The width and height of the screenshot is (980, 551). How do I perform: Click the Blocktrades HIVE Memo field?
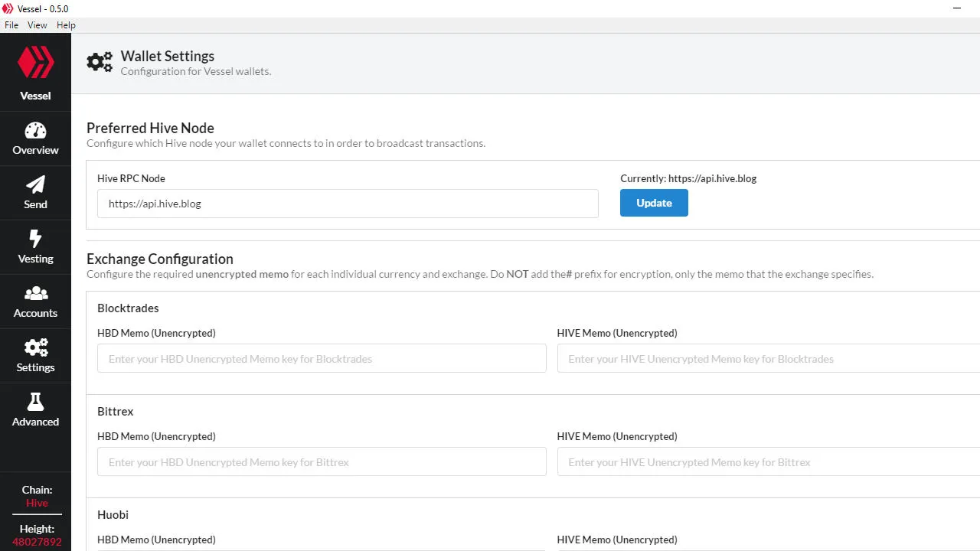point(769,358)
